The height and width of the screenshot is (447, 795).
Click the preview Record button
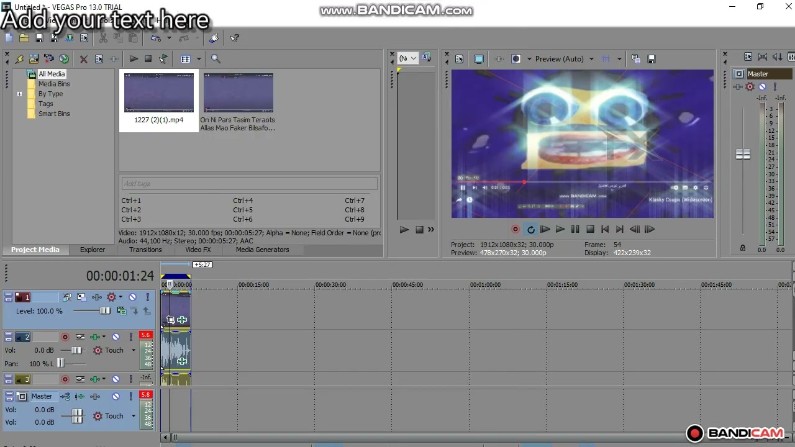pos(515,230)
